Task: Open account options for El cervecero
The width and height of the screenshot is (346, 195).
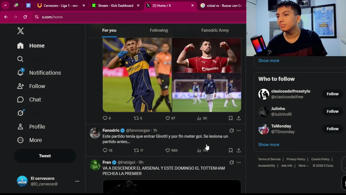Action: [x=77, y=181]
